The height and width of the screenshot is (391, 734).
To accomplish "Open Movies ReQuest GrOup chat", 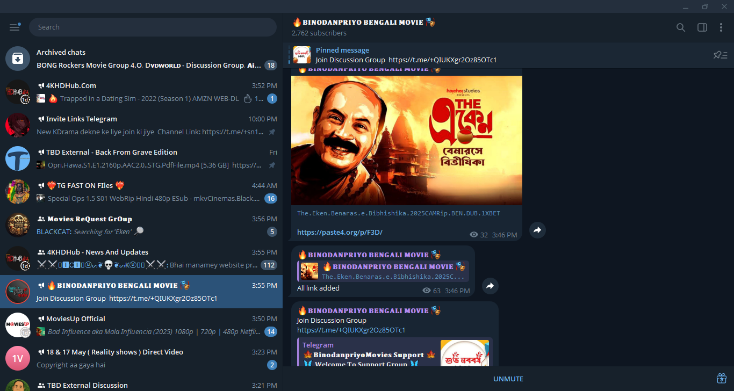I will coord(141,225).
